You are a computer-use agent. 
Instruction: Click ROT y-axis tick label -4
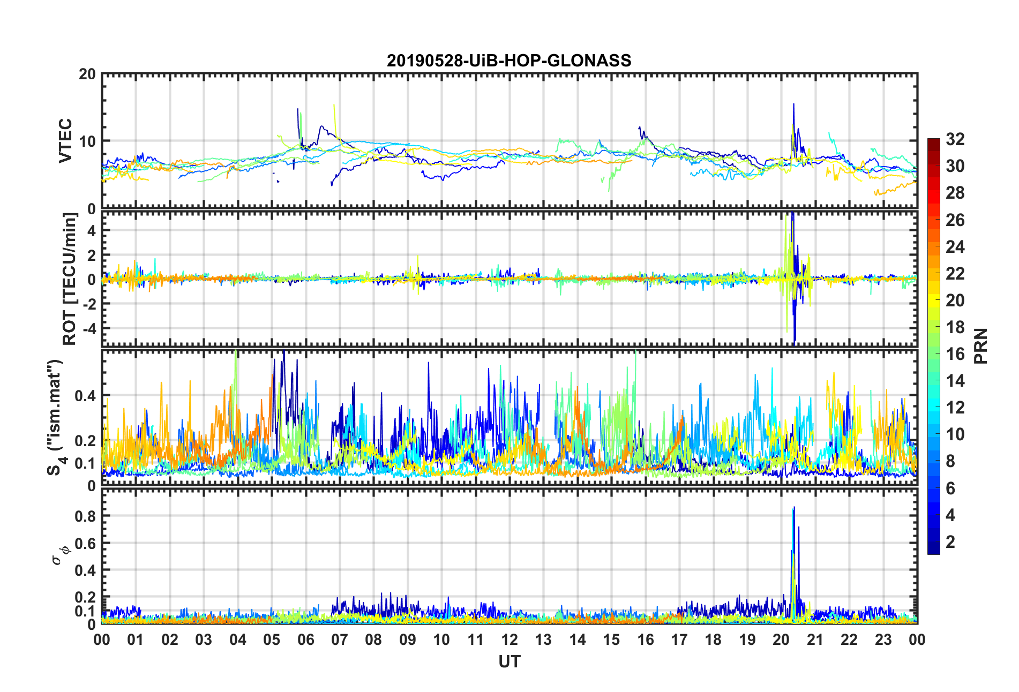tap(90, 328)
